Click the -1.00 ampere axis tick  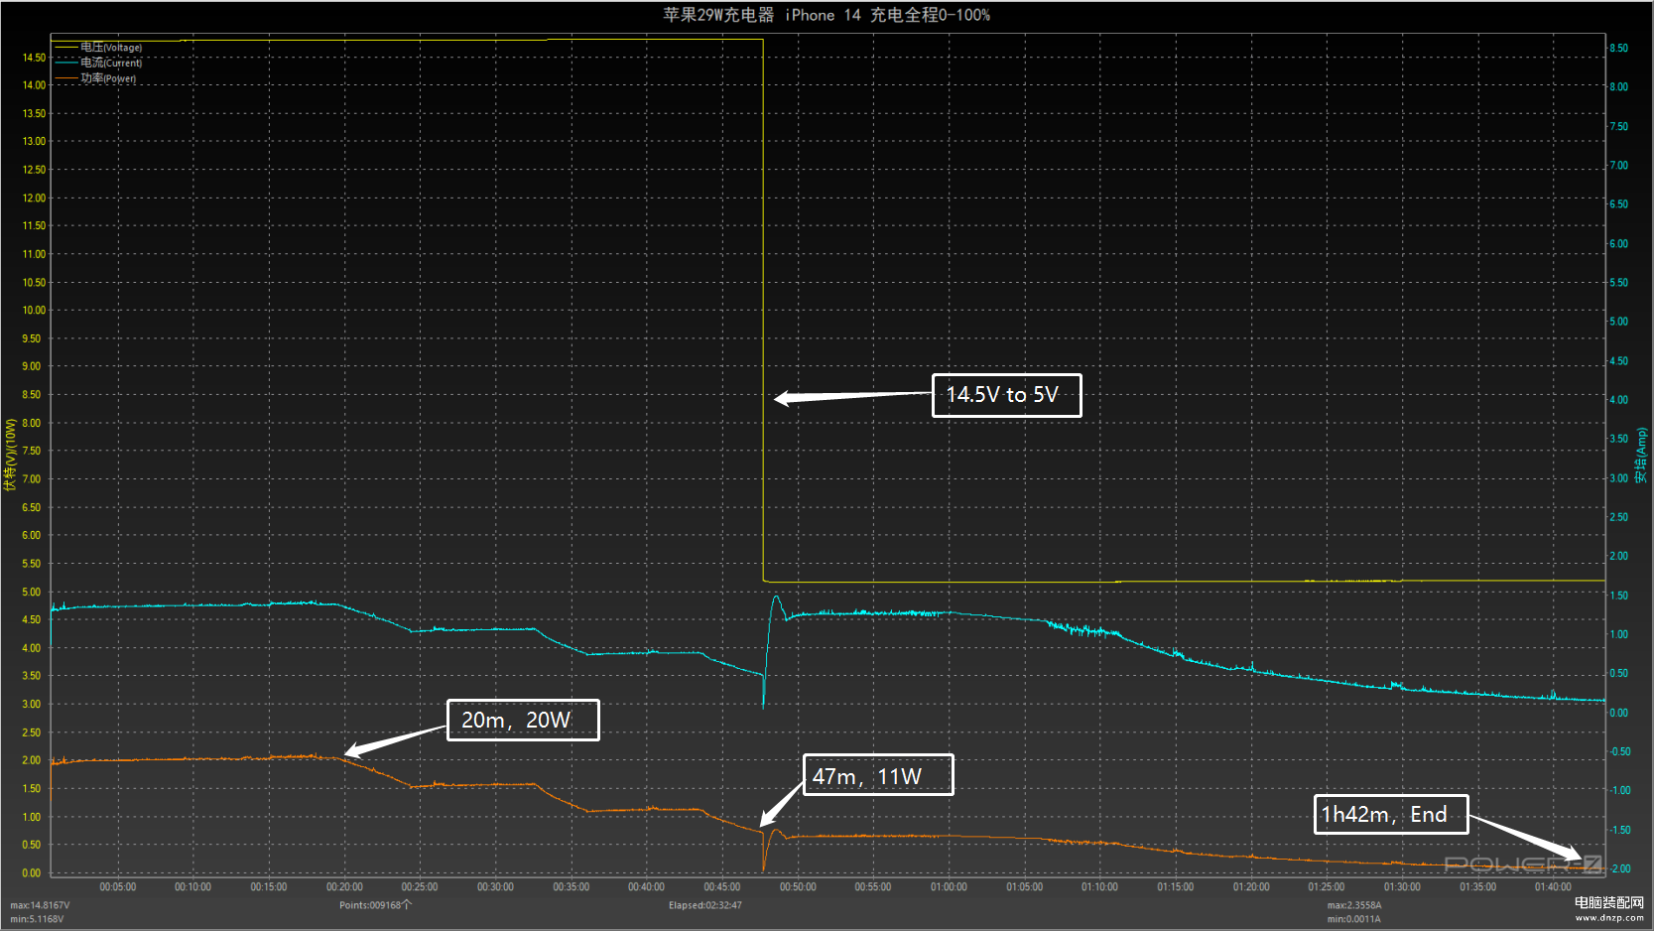pos(1619,790)
